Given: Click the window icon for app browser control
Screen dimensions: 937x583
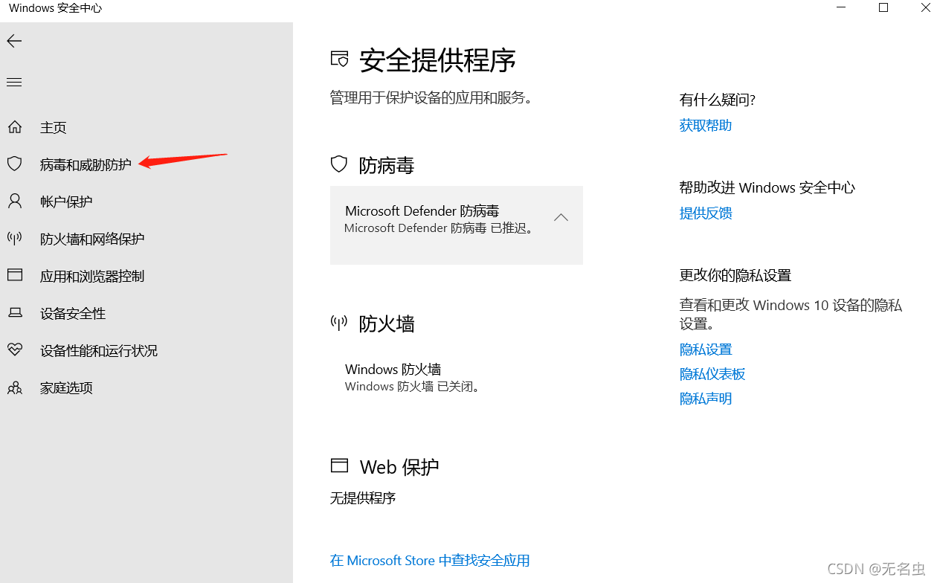Looking at the screenshot, I should point(14,276).
